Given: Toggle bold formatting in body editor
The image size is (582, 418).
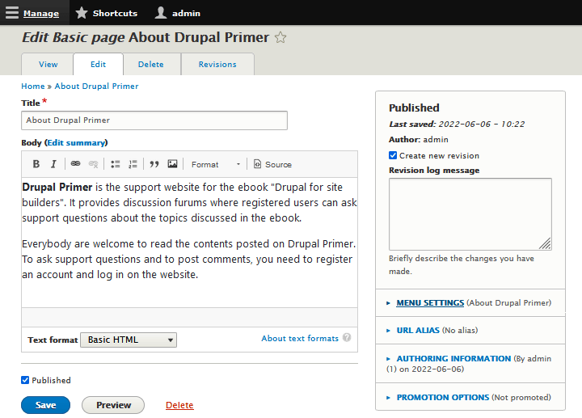Looking at the screenshot, I should (x=36, y=164).
